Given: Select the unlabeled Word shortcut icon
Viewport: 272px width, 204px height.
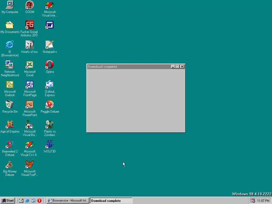Looking at the screenshot, I should click(50, 25).
